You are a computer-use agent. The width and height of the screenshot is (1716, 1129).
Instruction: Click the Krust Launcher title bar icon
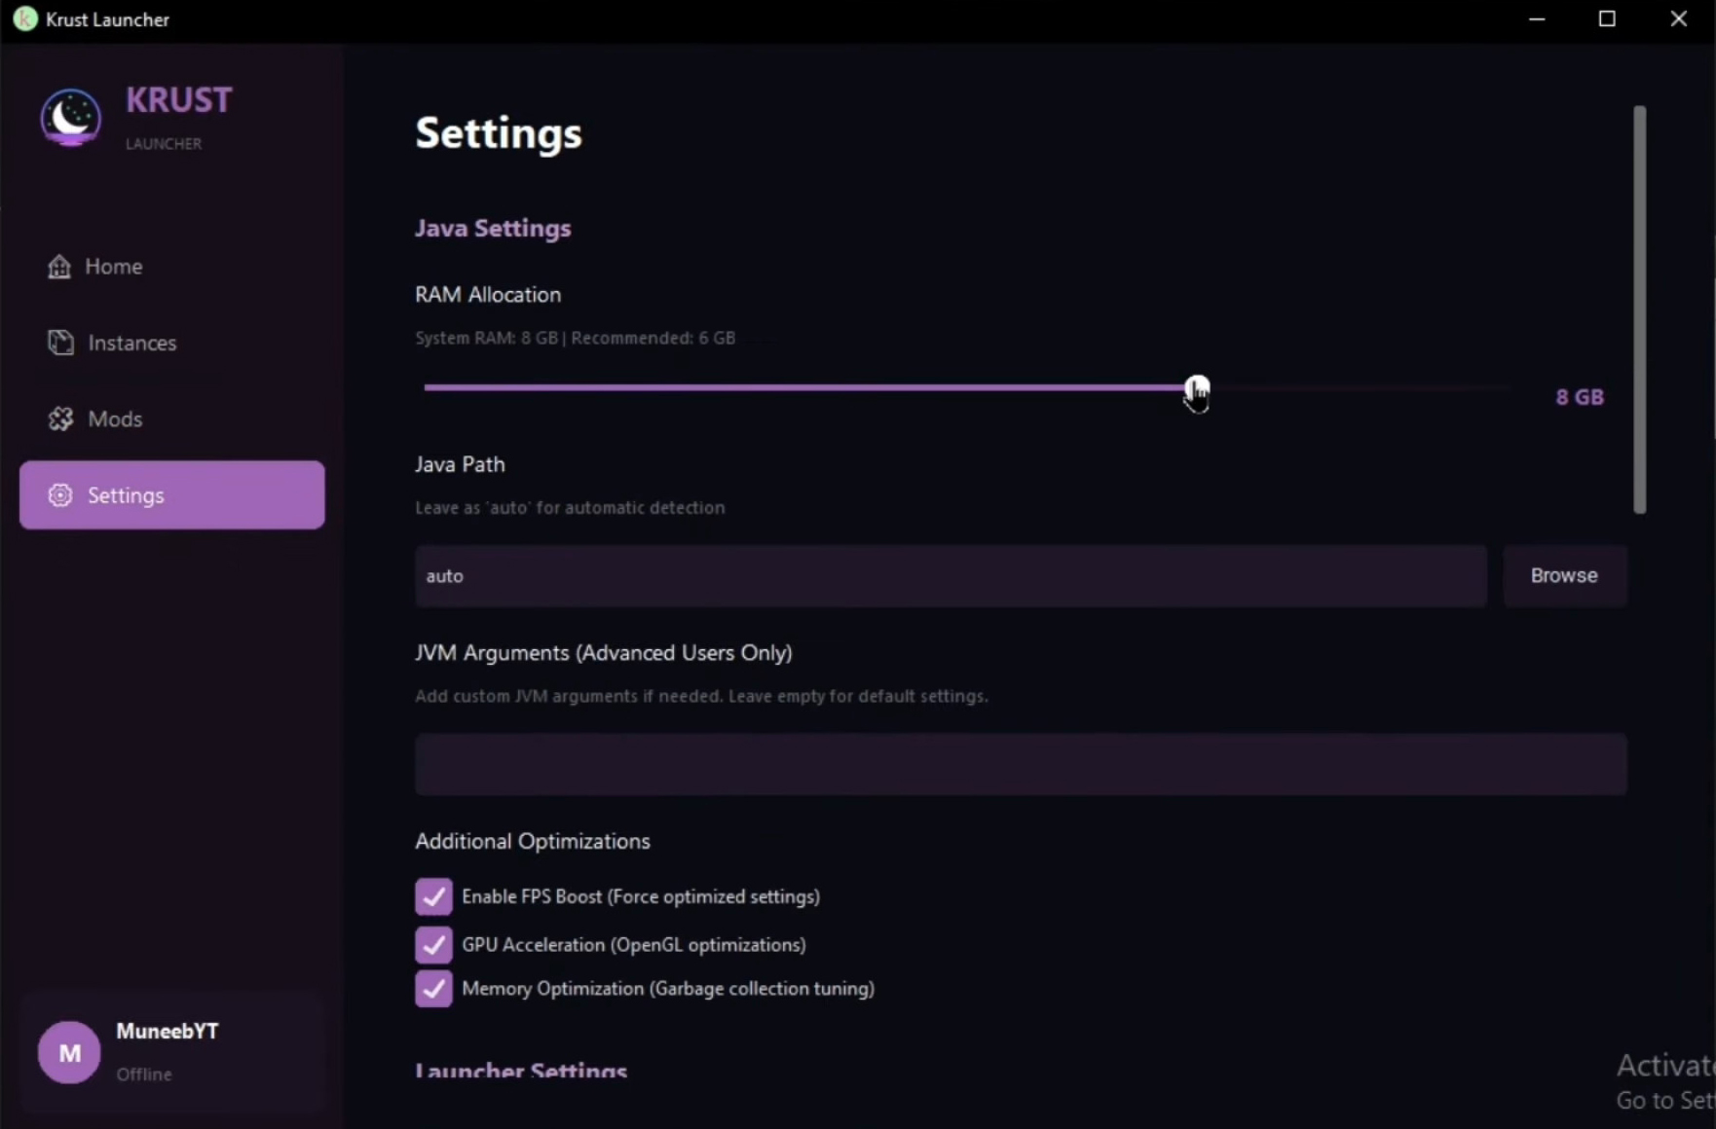[24, 19]
